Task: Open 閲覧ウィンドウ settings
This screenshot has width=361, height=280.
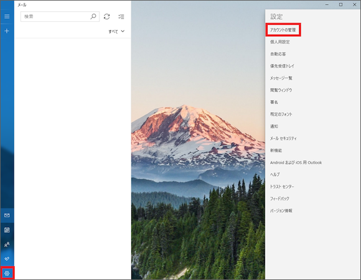Action: pyautogui.click(x=281, y=90)
